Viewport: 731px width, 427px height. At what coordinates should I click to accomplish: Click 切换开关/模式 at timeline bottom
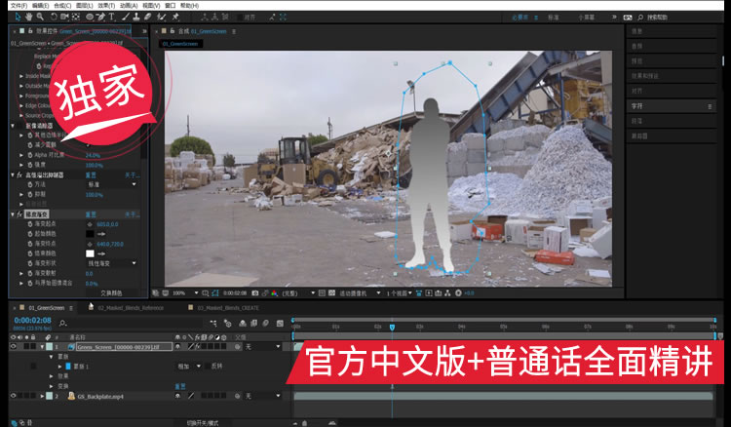203,423
